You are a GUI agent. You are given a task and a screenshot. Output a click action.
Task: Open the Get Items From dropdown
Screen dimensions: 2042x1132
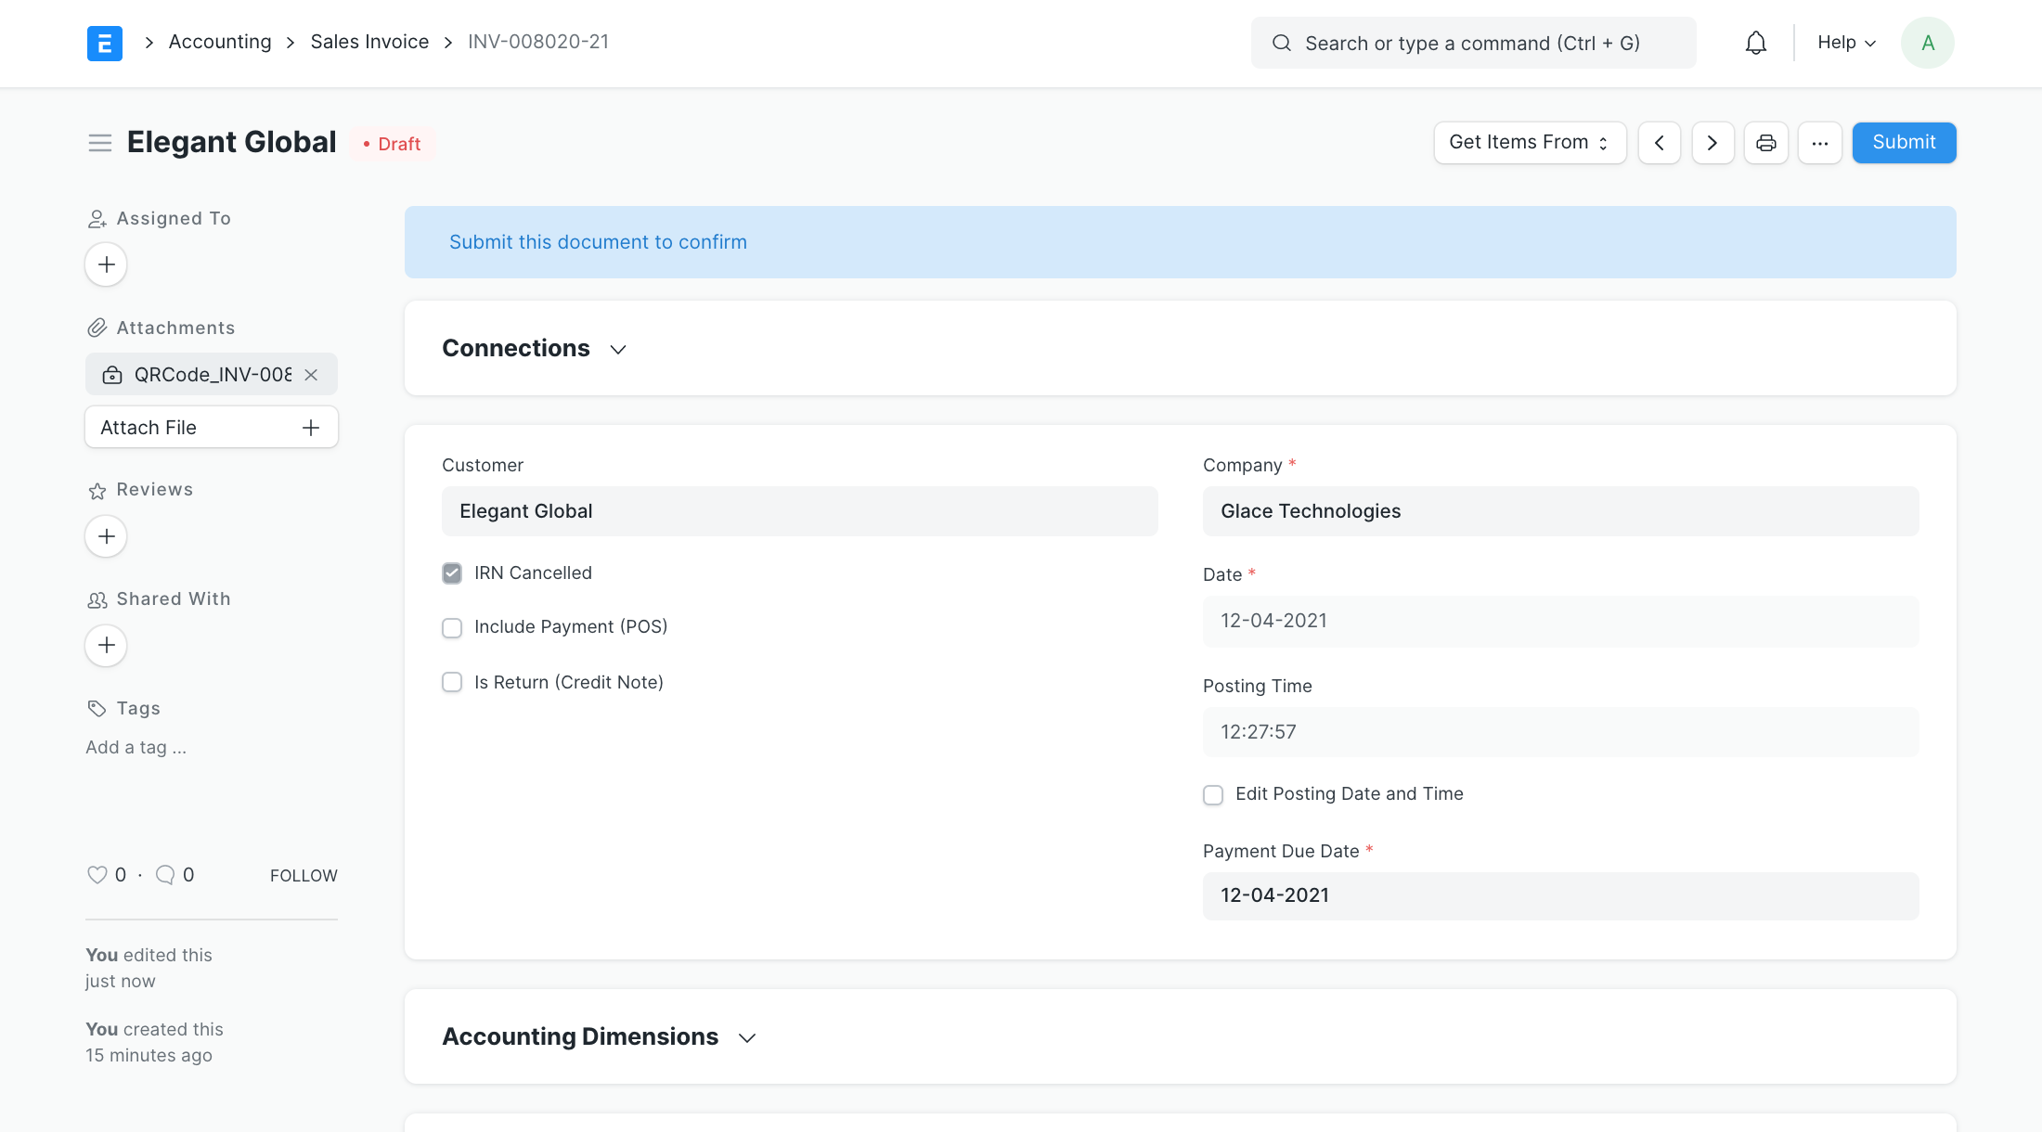pos(1529,143)
